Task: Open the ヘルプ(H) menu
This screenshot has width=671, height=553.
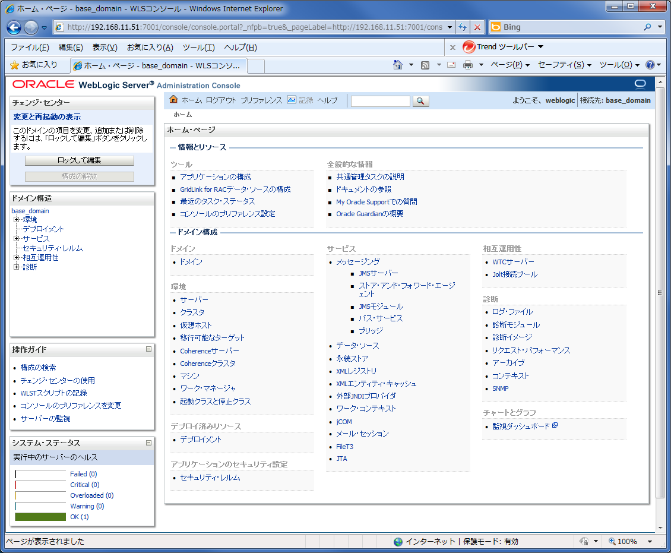Action: (x=240, y=48)
